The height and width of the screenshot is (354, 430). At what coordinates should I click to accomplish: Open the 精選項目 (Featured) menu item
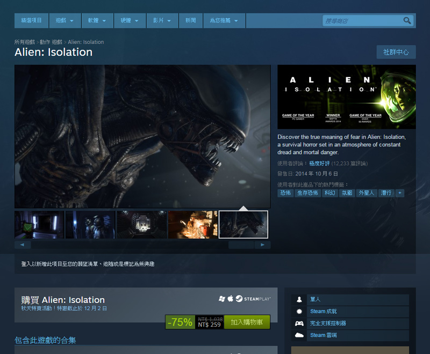pos(32,21)
